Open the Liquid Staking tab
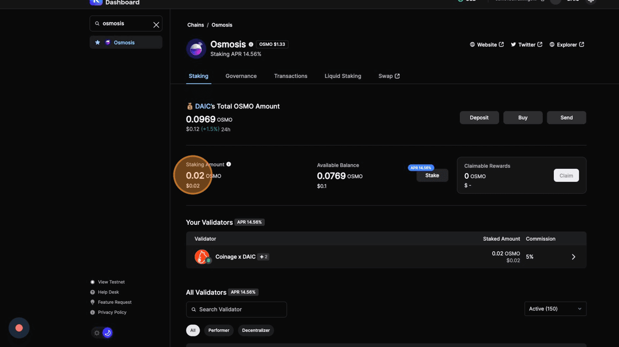This screenshot has height=347, width=619. [x=343, y=76]
